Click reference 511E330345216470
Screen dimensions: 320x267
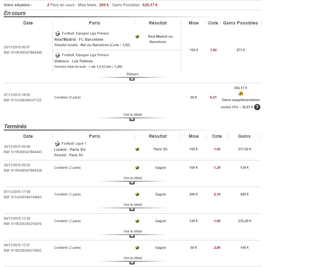click(x=26, y=224)
